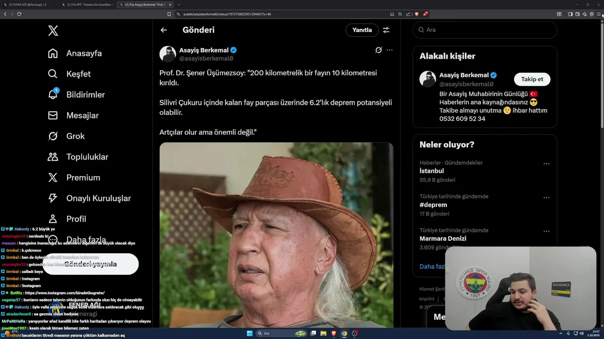Click the zoom magnifier icon in address bar
This screenshot has height=339, width=604.
click(400, 14)
